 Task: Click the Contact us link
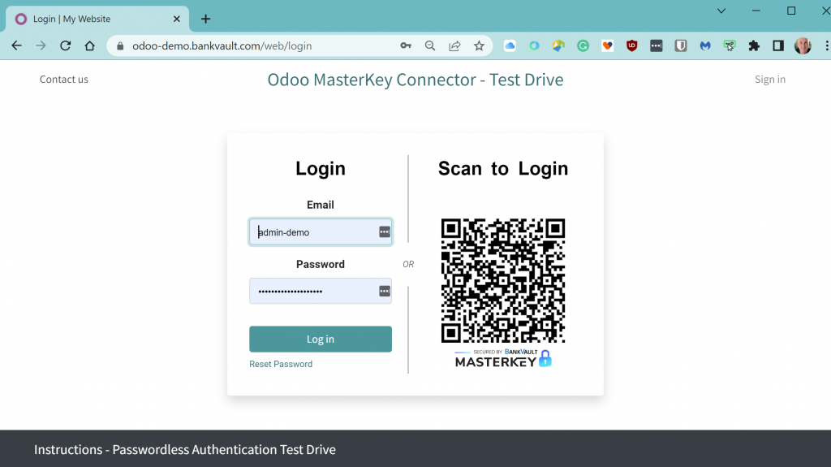coord(64,80)
